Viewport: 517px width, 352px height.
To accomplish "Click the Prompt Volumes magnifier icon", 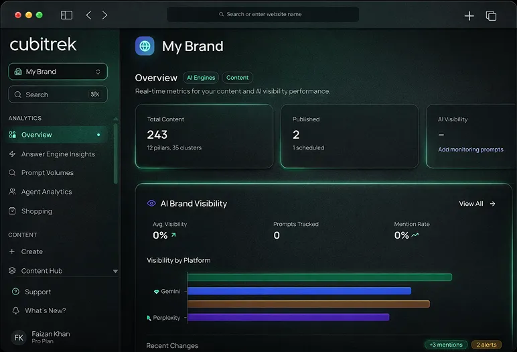I will pyautogui.click(x=13, y=173).
